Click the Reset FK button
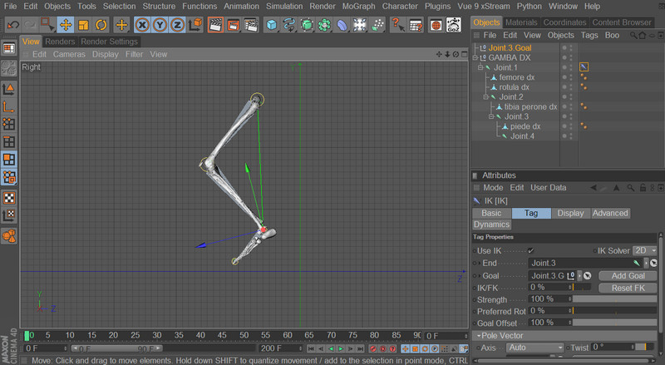Screen dimensions: 665x365 (628, 288)
